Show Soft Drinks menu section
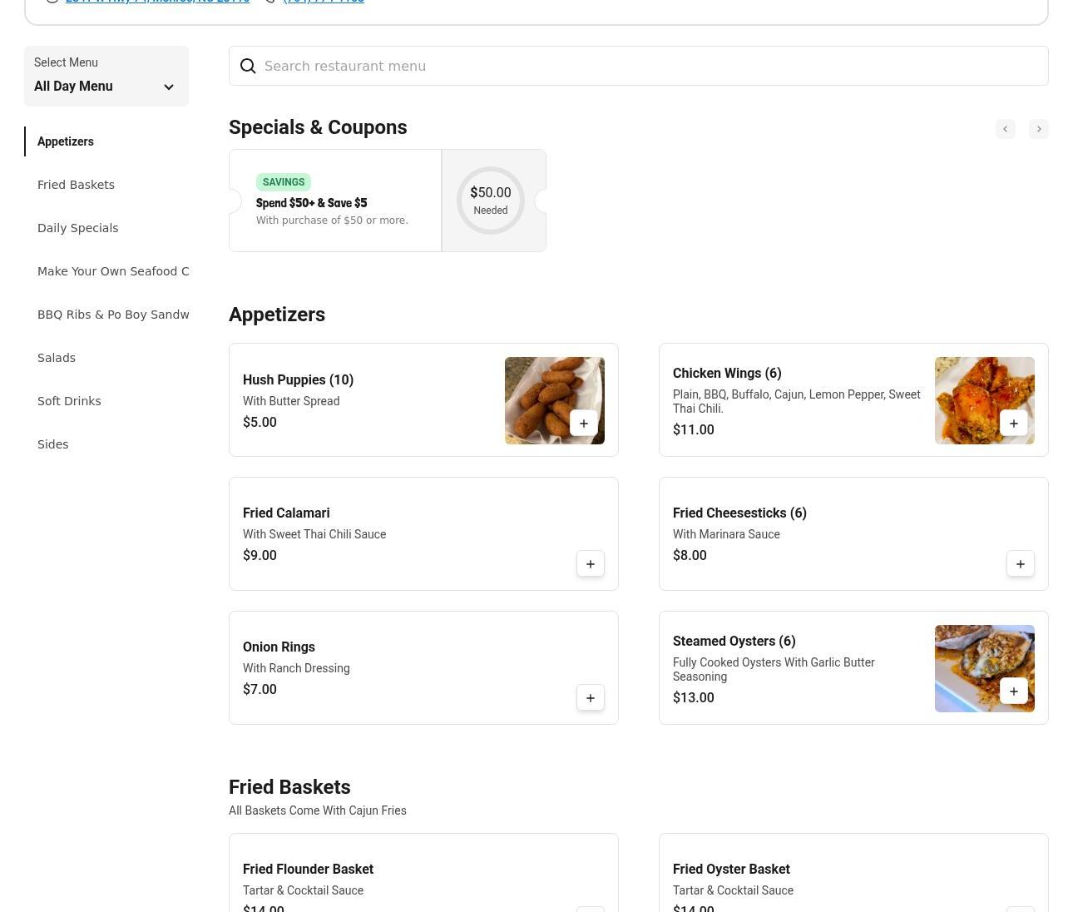Image resolution: width=1073 pixels, height=912 pixels. pyautogui.click(x=69, y=401)
